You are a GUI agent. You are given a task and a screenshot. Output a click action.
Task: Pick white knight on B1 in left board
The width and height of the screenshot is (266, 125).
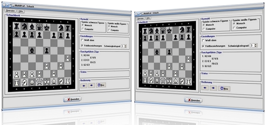[x=24, y=82]
